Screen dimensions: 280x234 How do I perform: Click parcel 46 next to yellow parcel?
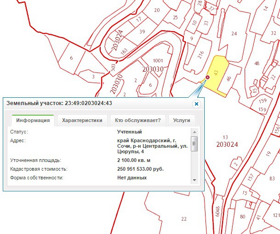pyautogui.click(x=230, y=79)
